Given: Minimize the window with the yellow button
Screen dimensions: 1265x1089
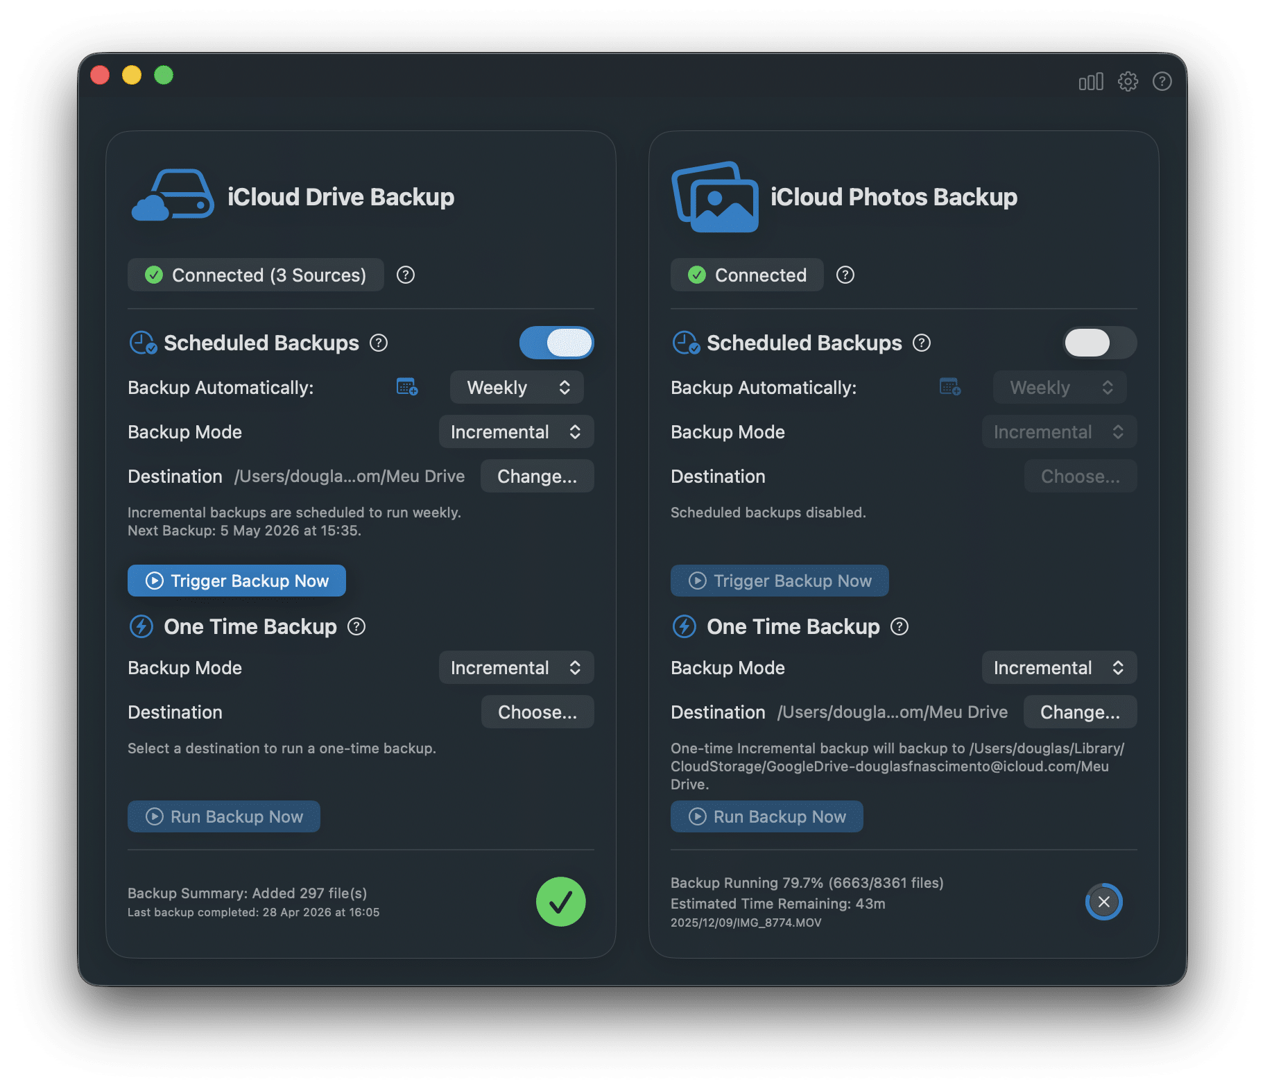Looking at the screenshot, I should [132, 74].
